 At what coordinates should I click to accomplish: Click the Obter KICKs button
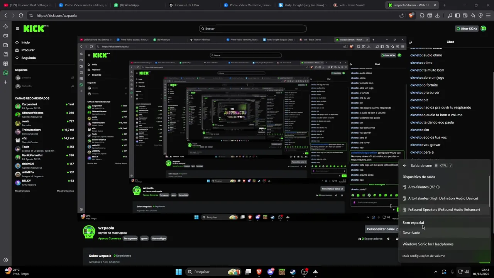[x=467, y=29]
